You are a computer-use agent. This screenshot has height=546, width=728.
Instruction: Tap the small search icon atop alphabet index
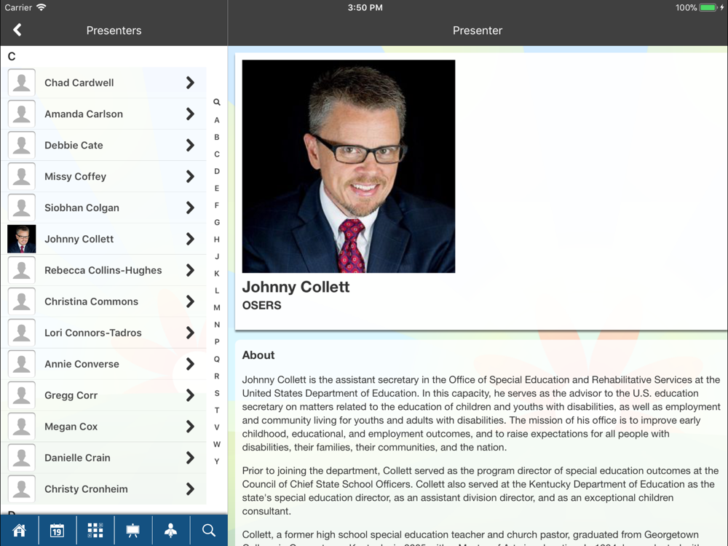[217, 102]
